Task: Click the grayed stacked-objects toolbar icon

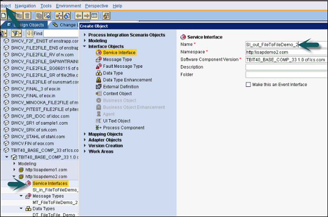Action: (x=39, y=16)
